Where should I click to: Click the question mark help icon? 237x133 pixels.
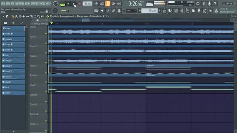(x=215, y=3)
